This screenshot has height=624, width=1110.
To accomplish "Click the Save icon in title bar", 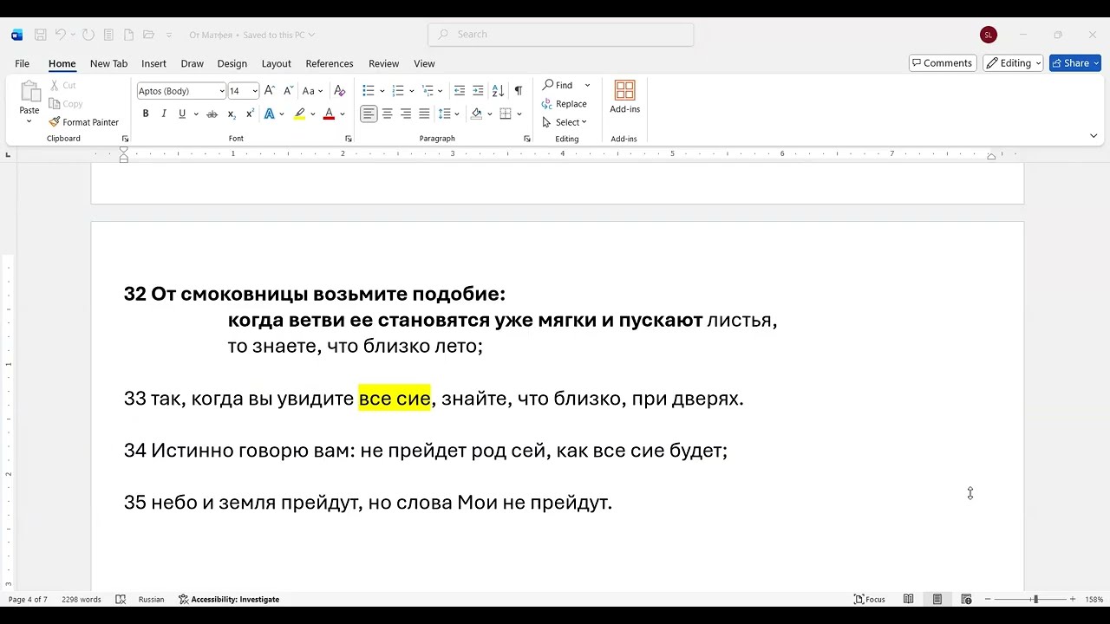I will coord(40,35).
